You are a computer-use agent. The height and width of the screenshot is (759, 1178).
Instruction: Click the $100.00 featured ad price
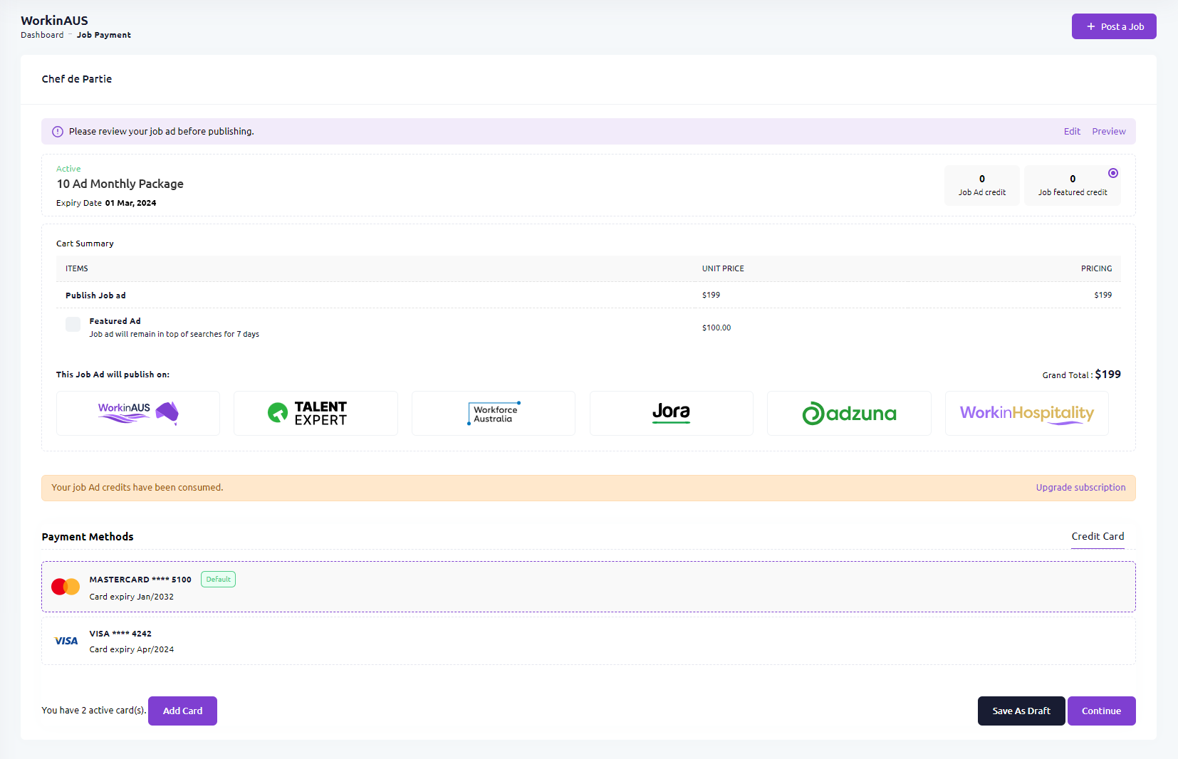(716, 328)
